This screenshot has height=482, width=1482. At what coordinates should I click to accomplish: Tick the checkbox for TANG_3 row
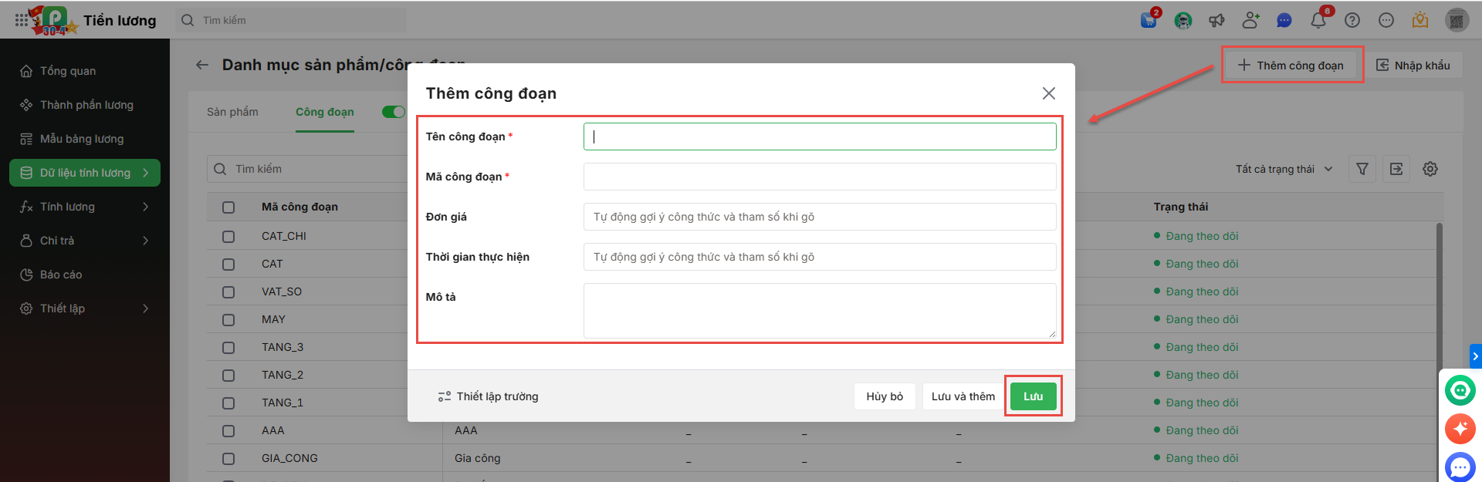tap(228, 347)
